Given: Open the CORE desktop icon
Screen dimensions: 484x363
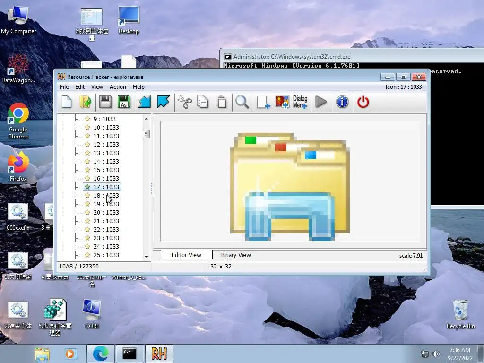Looking at the screenshot, I should point(92,314).
